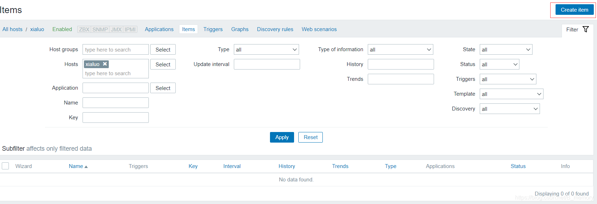Focus the Trends filter input field
Screen dimensions: 597x204
pos(401,79)
